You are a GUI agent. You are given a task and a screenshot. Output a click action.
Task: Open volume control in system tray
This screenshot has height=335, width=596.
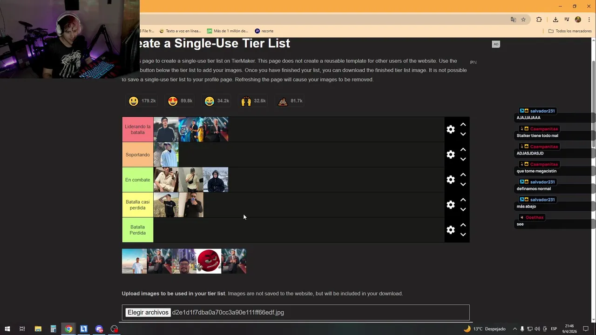point(537,329)
